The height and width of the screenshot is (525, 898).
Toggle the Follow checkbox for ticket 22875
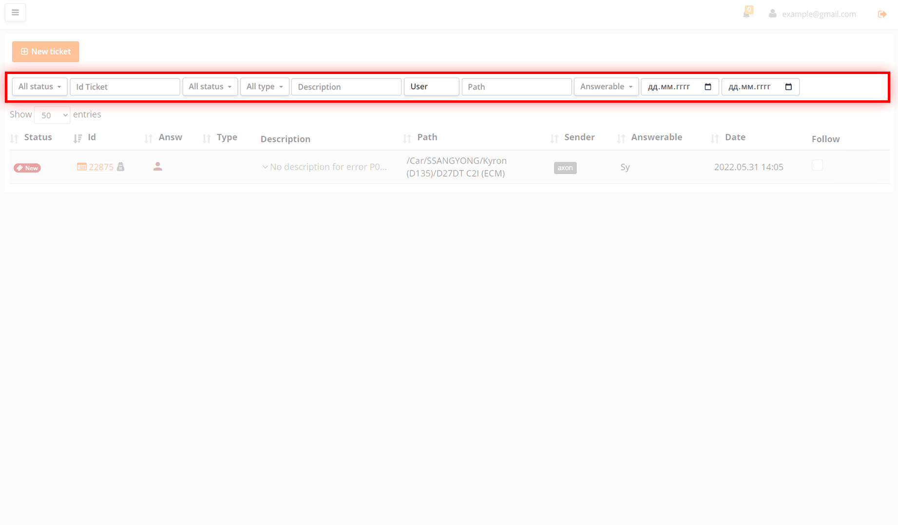(x=818, y=165)
